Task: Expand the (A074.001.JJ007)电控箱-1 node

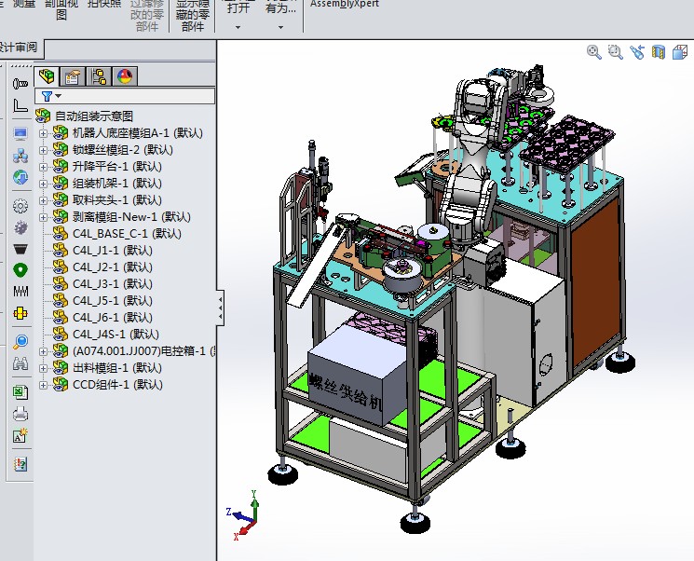Action: coord(44,351)
